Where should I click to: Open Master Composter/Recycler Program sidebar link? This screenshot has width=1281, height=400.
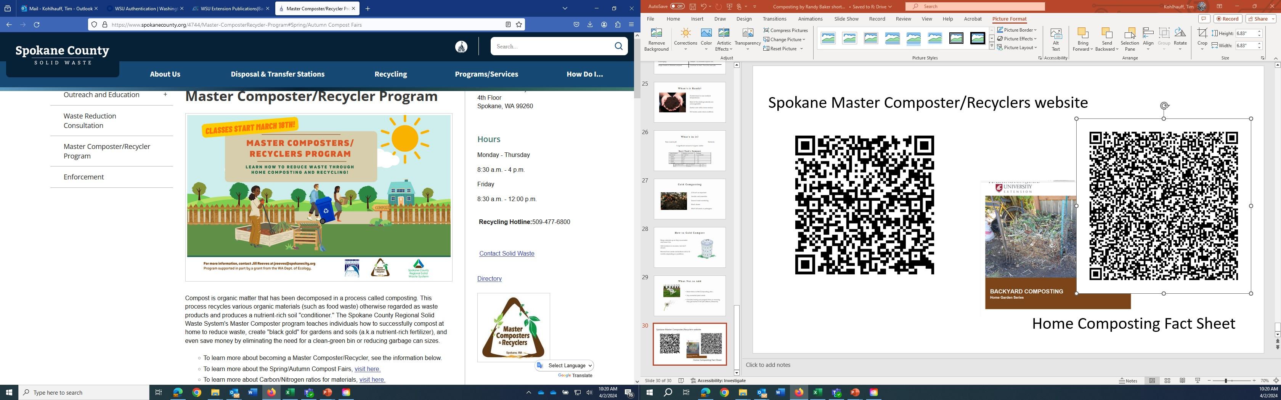pyautogui.click(x=107, y=151)
